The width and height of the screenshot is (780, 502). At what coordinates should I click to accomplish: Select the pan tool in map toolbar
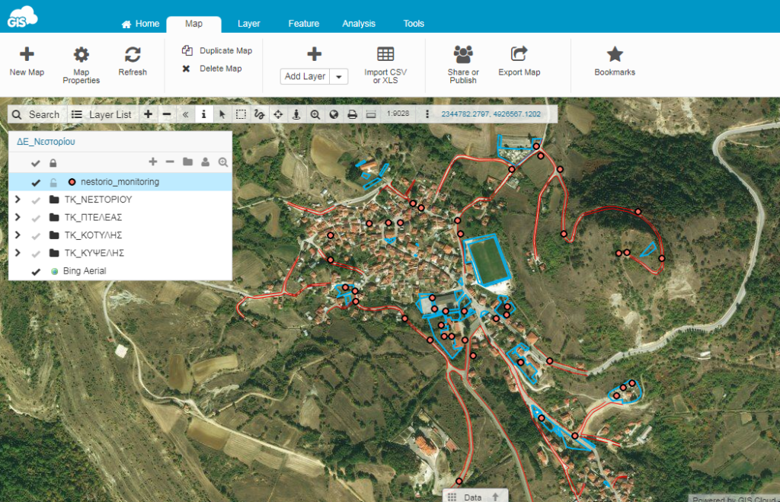[280, 114]
